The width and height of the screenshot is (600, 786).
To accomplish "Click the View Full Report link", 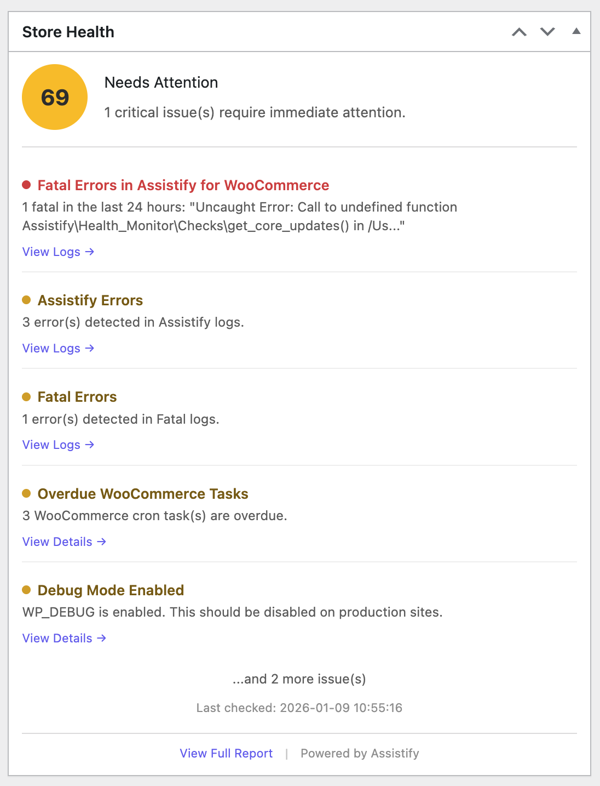I will click(226, 753).
